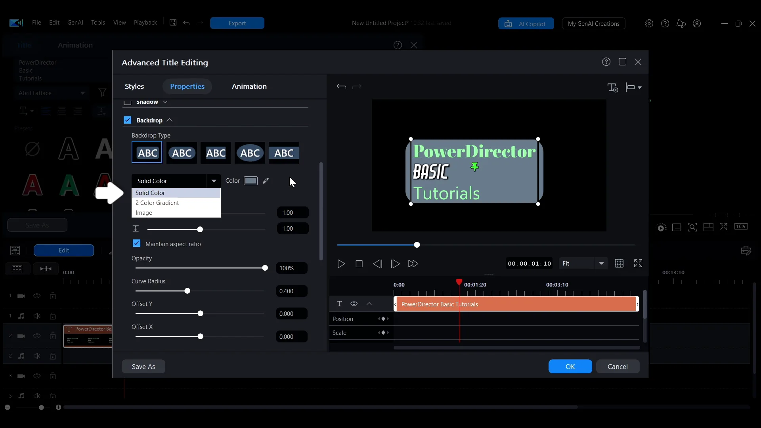Image resolution: width=761 pixels, height=428 pixels.
Task: Open preferences gear in main window
Action: pyautogui.click(x=649, y=23)
